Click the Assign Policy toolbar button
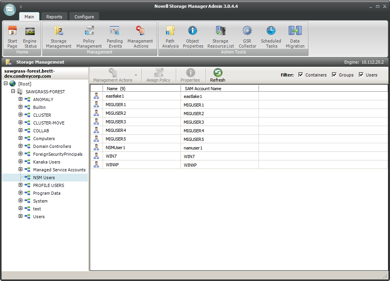This screenshot has width=390, height=281. pyautogui.click(x=158, y=75)
